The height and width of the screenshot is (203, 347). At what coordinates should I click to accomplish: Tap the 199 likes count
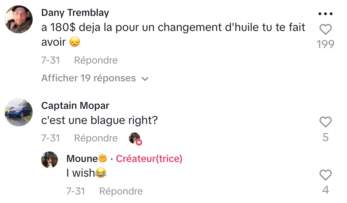(x=325, y=44)
